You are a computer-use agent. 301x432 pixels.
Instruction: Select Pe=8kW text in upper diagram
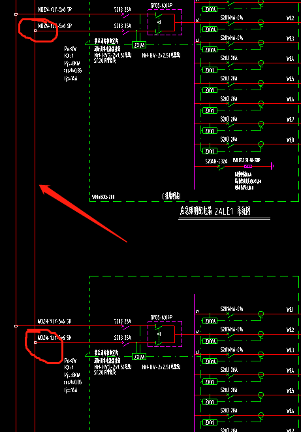(71, 49)
